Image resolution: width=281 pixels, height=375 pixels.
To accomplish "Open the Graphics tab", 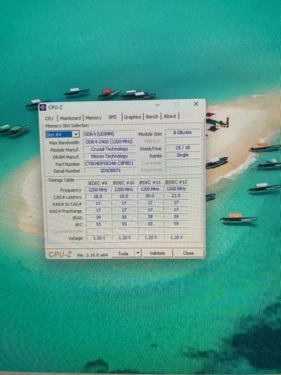I will coord(132,117).
